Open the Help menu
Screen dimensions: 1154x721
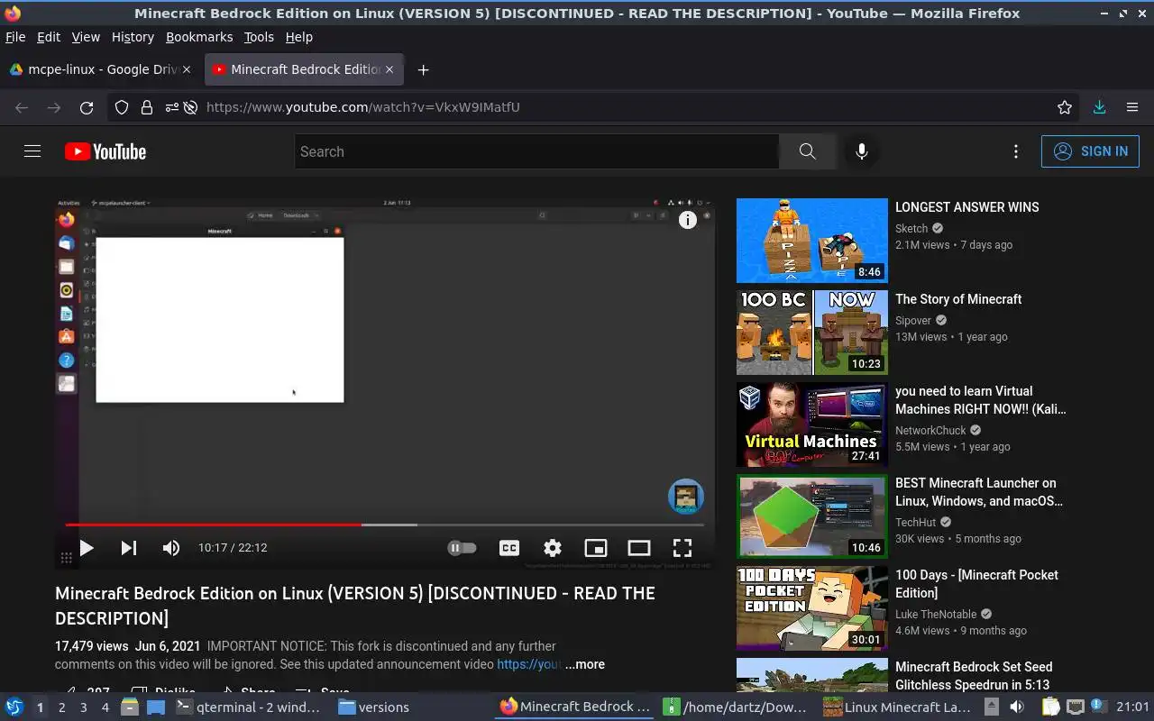[x=298, y=37]
